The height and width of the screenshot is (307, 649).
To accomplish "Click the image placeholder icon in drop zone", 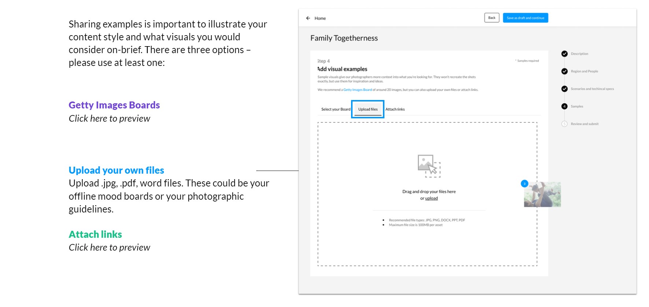I will (x=429, y=166).
